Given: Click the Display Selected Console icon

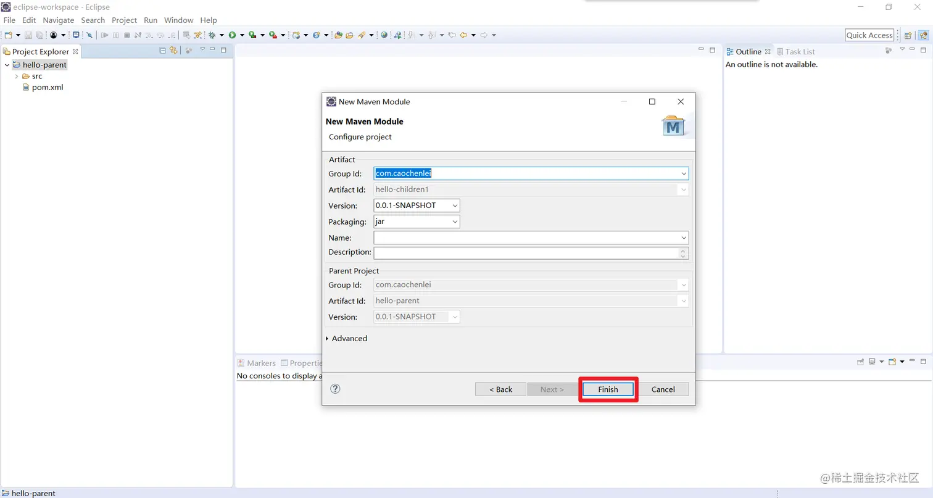Looking at the screenshot, I should [x=872, y=362].
